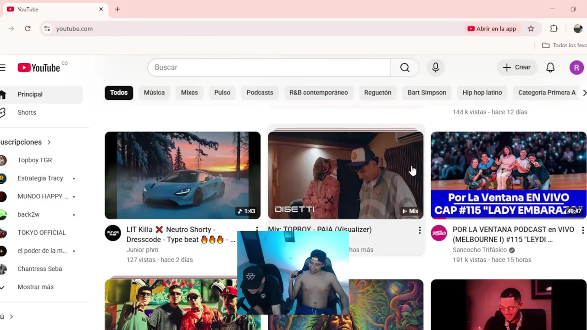Click the search magnifier button

coord(404,67)
